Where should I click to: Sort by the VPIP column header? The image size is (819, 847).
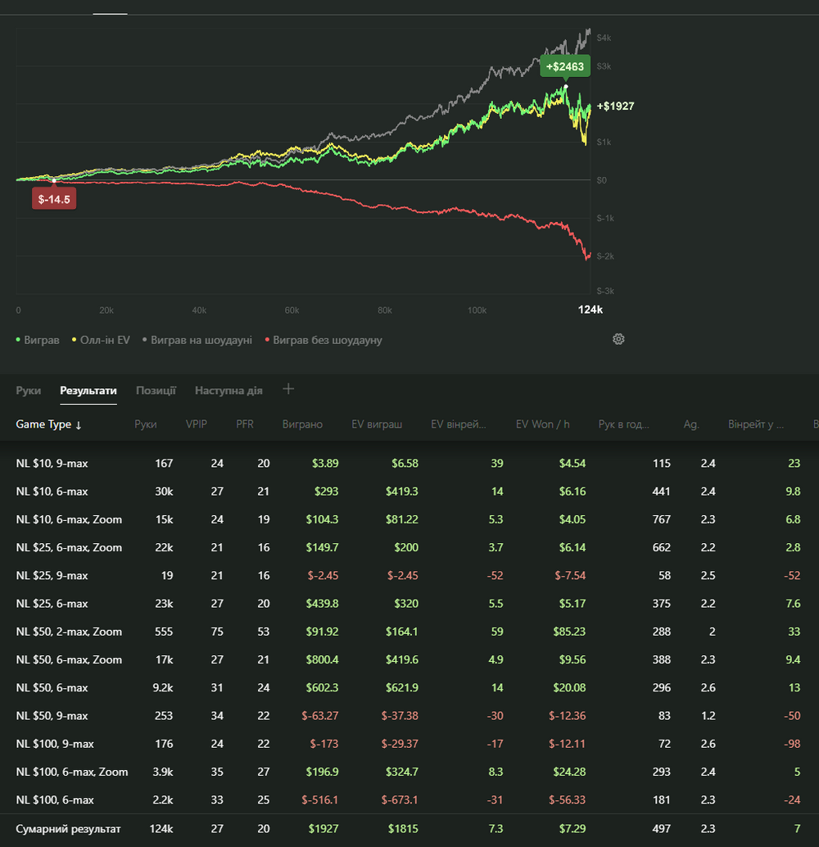[x=197, y=424]
